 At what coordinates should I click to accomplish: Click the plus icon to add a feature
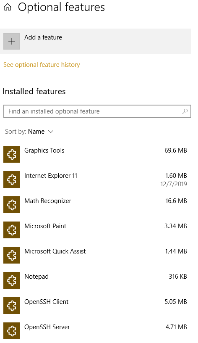pos(12,41)
